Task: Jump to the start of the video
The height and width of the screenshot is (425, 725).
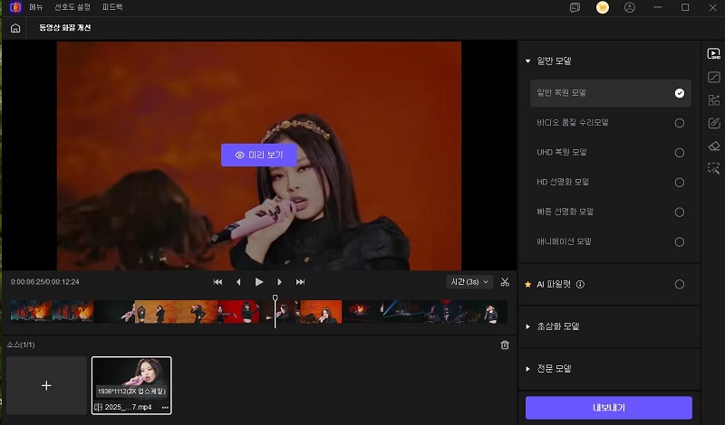Action: [217, 282]
